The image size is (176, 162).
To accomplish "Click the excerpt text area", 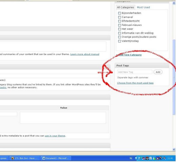I will click(53, 46).
